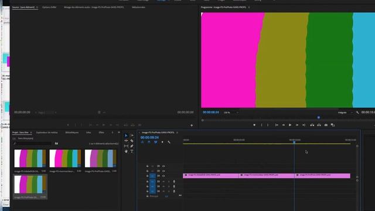Click the Lift button in Program monitor
The height and width of the screenshot is (211, 375).
point(312,125)
